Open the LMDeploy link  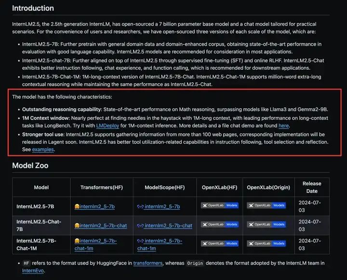pyautogui.click(x=107, y=126)
